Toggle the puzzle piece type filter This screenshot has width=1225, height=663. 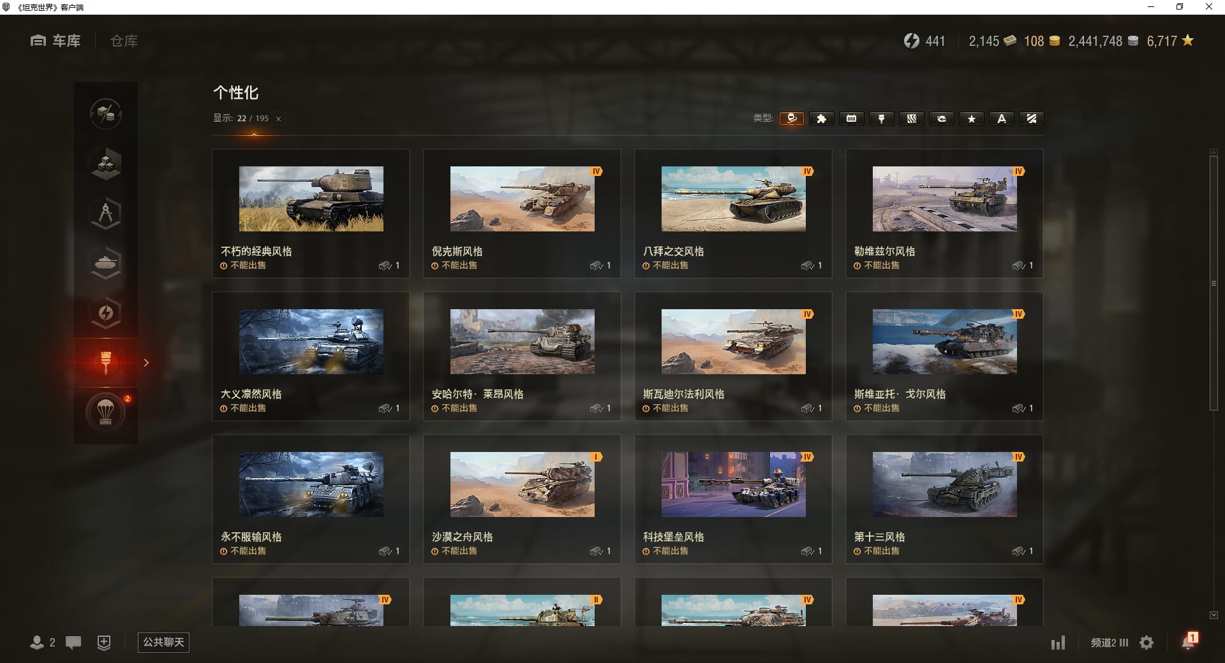(821, 119)
